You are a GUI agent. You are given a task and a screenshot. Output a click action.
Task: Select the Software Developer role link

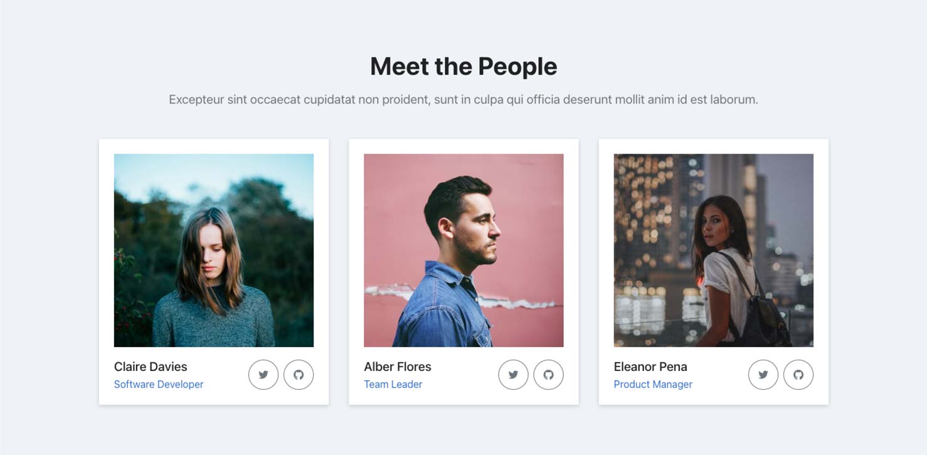[x=159, y=384]
